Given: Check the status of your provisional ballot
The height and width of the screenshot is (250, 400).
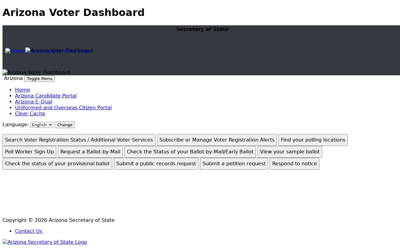Looking at the screenshot, I should [57, 164].
